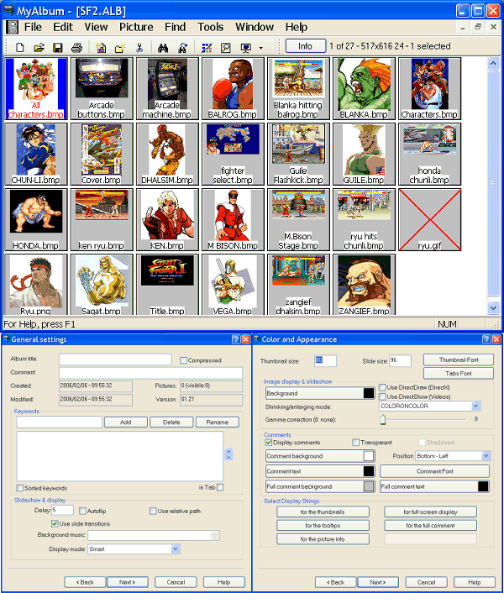
Task: Expand the Display mode Smart dropdown
Action: (175, 548)
